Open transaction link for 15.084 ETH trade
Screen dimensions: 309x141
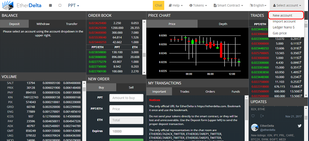300,86
